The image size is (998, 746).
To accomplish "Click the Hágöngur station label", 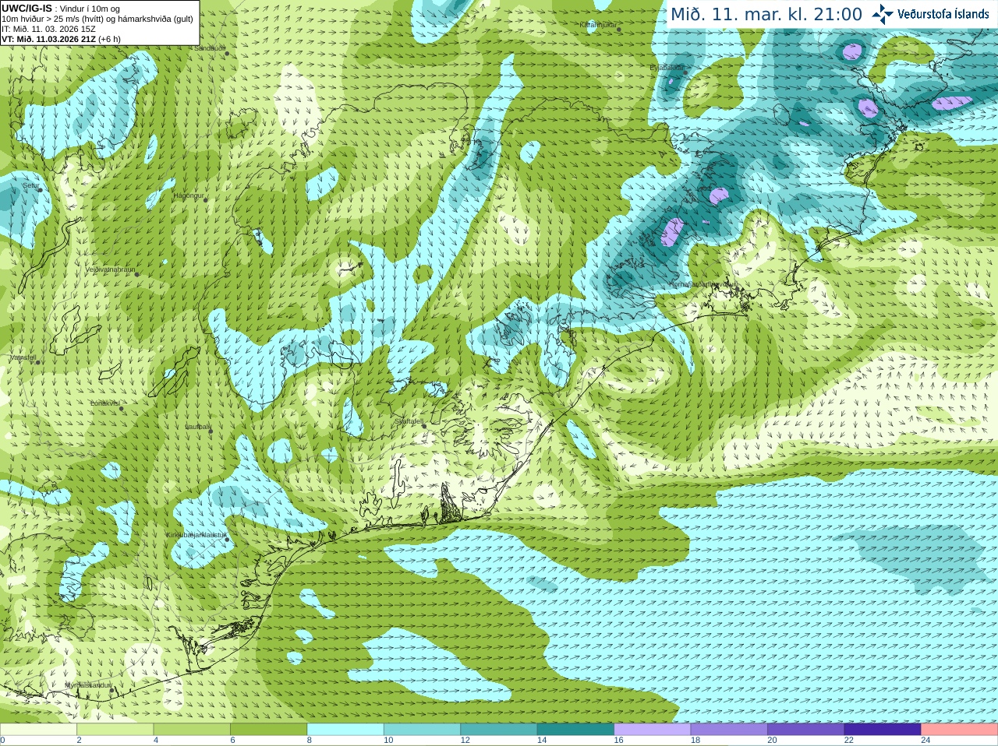I will pyautogui.click(x=188, y=195).
